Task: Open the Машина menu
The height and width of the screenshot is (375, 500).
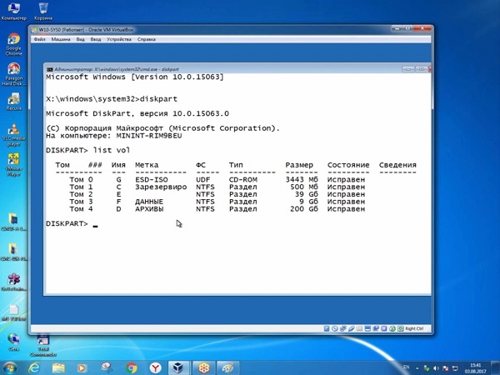Action: [x=61, y=39]
